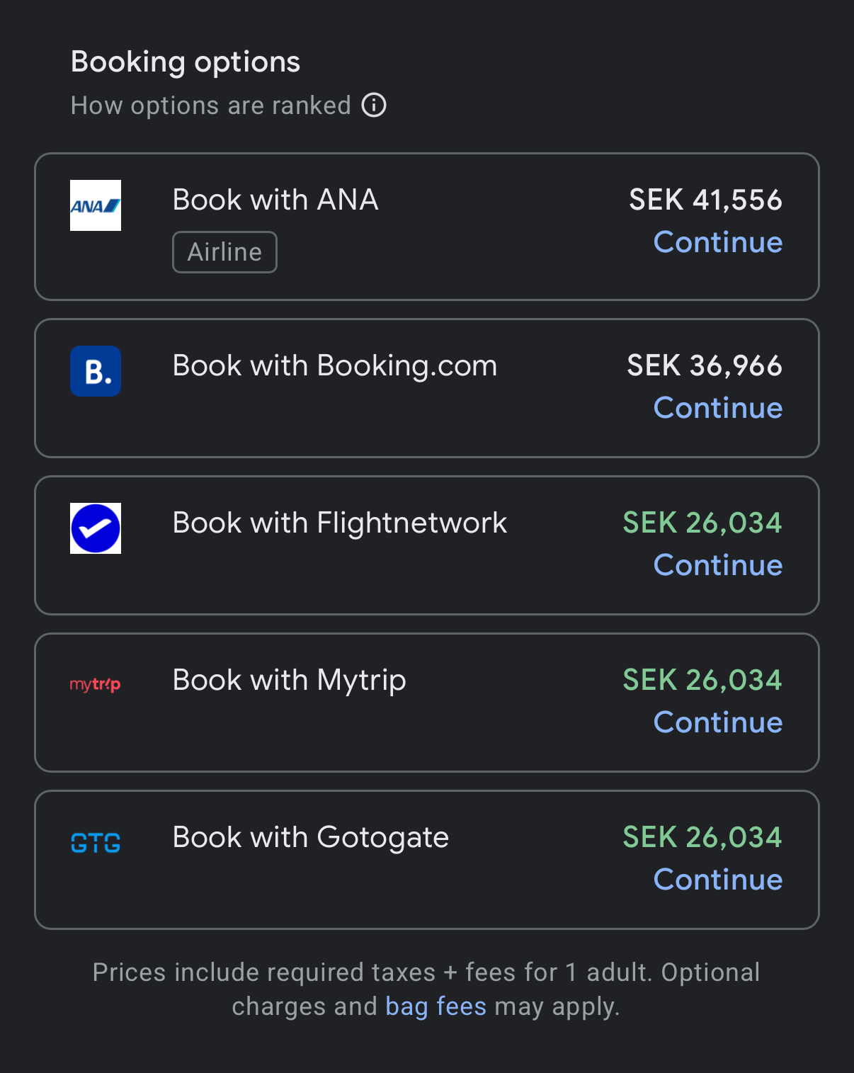Click the Gotogate GTG logo

[96, 843]
